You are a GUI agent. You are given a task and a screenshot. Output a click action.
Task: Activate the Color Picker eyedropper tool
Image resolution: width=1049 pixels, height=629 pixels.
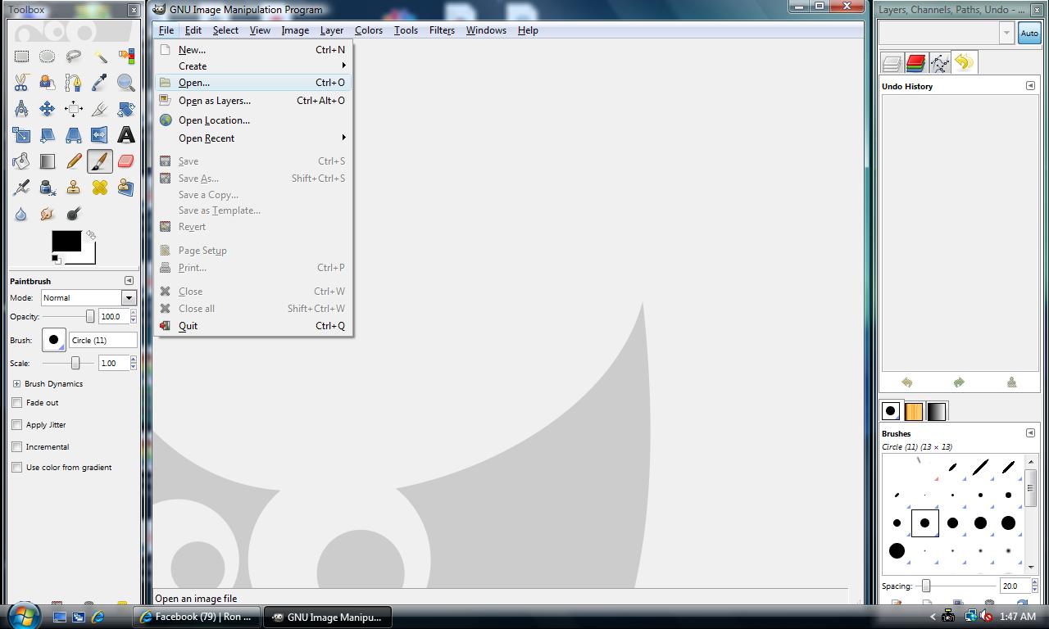100,82
